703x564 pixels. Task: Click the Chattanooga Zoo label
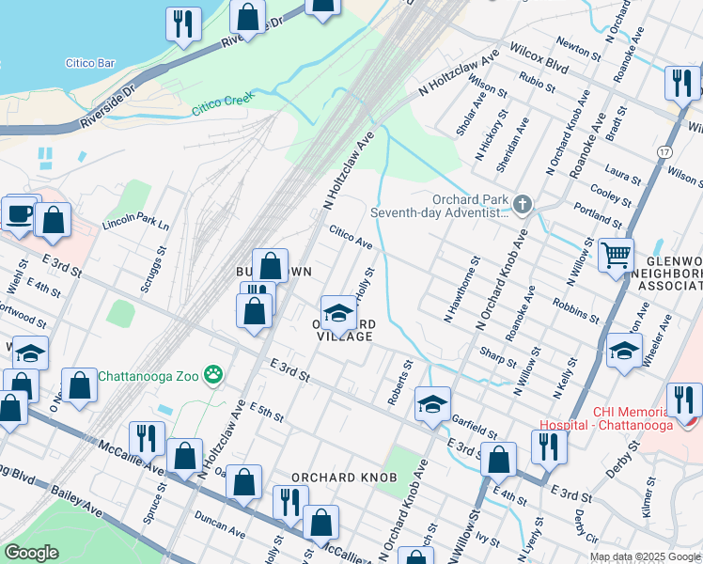pyautogui.click(x=148, y=376)
